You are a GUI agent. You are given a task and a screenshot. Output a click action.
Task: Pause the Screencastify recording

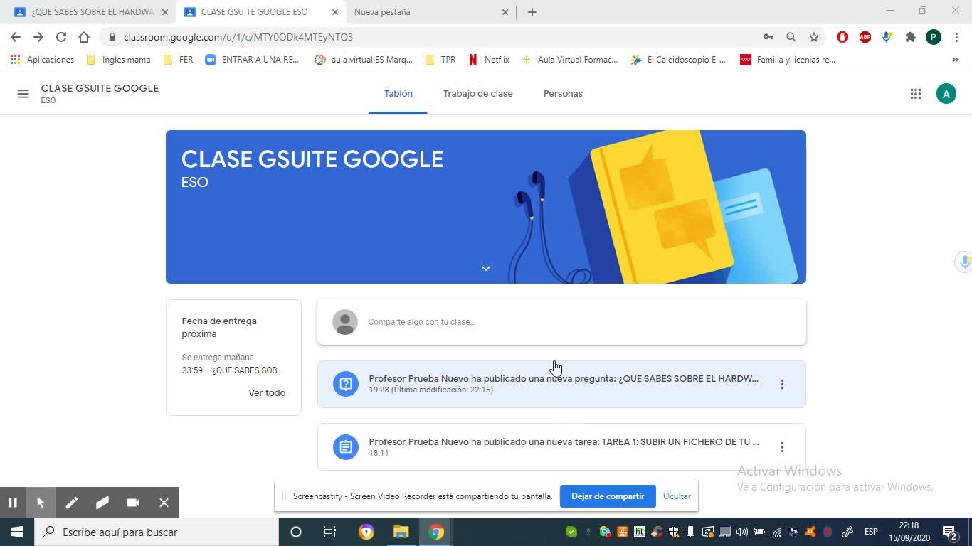point(12,503)
